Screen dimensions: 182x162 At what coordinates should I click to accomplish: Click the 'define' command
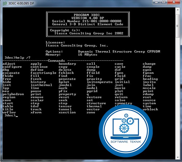[x=37, y=70]
